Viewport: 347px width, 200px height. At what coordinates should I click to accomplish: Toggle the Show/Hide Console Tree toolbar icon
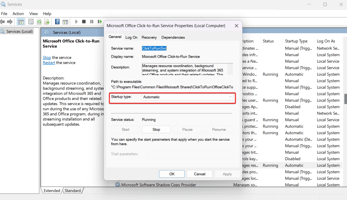21,22
